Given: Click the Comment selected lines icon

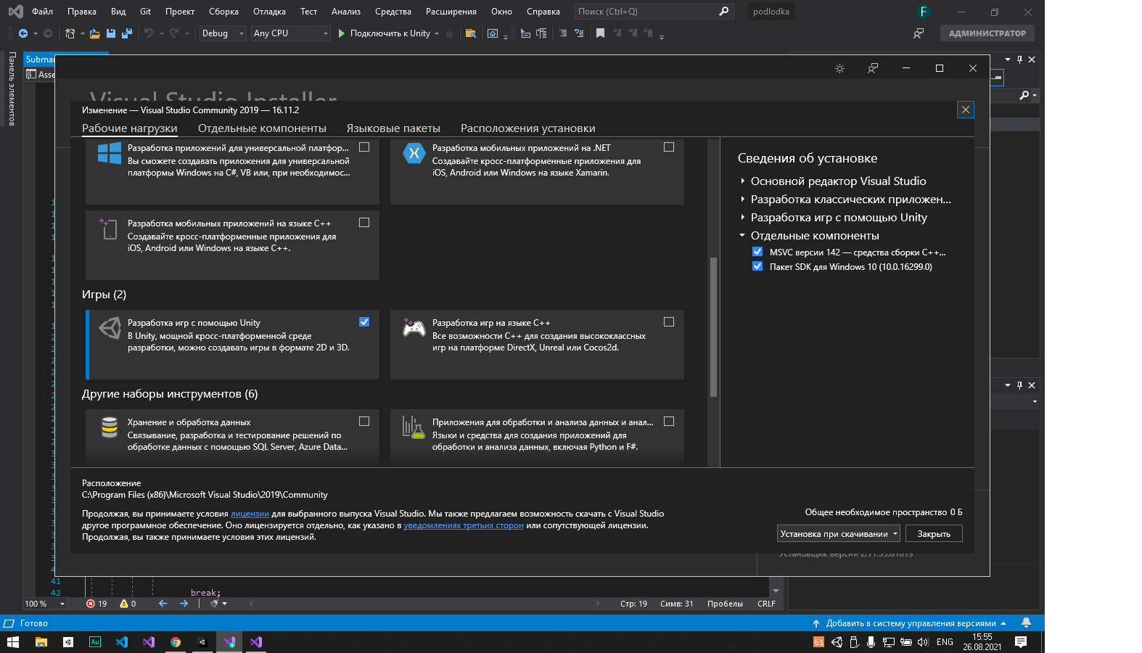Looking at the screenshot, I should pyautogui.click(x=563, y=33).
